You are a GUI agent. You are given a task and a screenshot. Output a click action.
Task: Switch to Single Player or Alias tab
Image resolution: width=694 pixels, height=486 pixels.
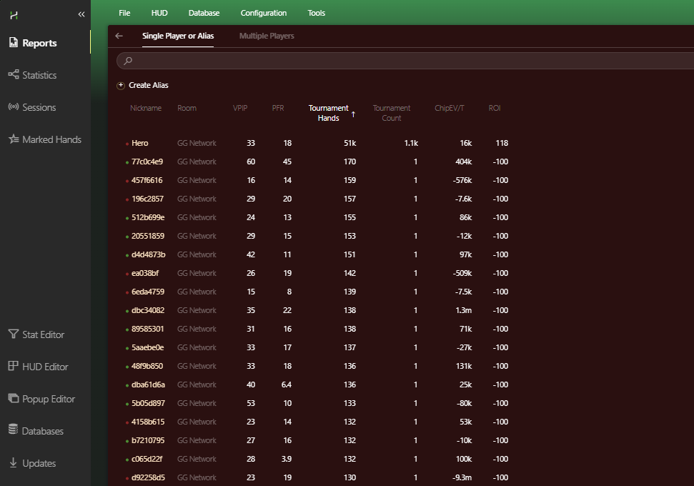178,36
